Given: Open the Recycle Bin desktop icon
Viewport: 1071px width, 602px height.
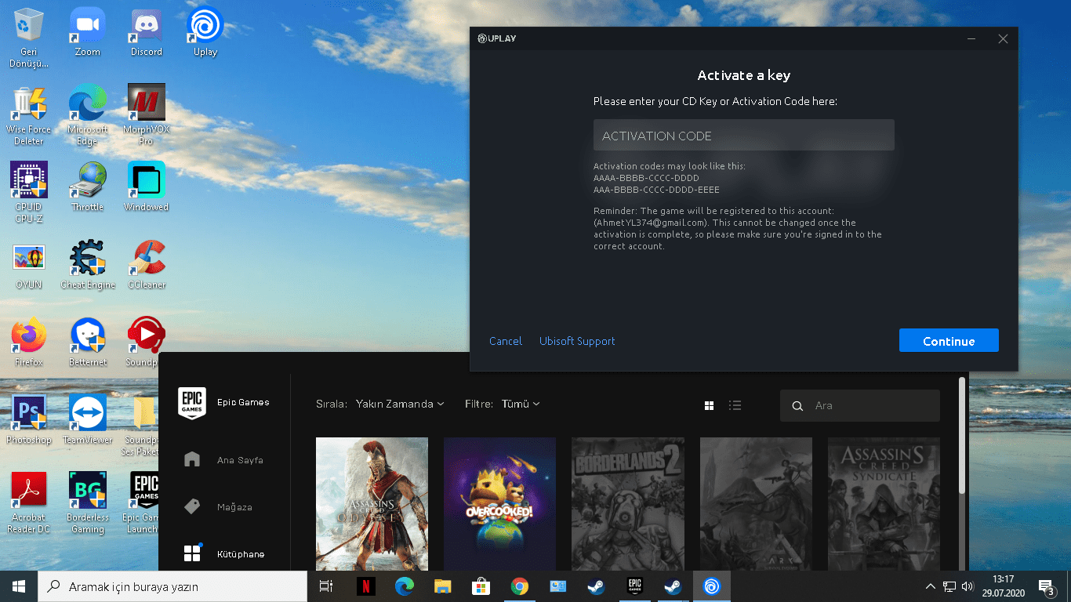Looking at the screenshot, I should [29, 37].
